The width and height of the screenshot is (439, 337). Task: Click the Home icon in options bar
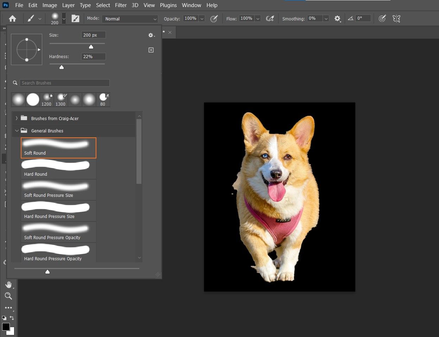13,19
